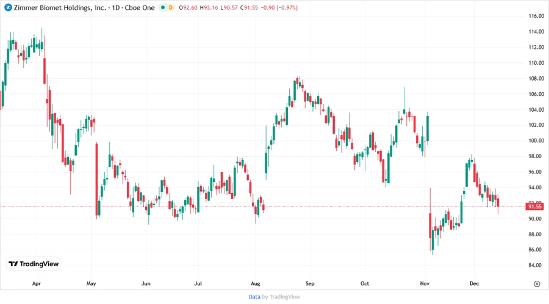Click the 110.00 price axis label
This screenshot has width=549, height=304.
click(x=536, y=63)
